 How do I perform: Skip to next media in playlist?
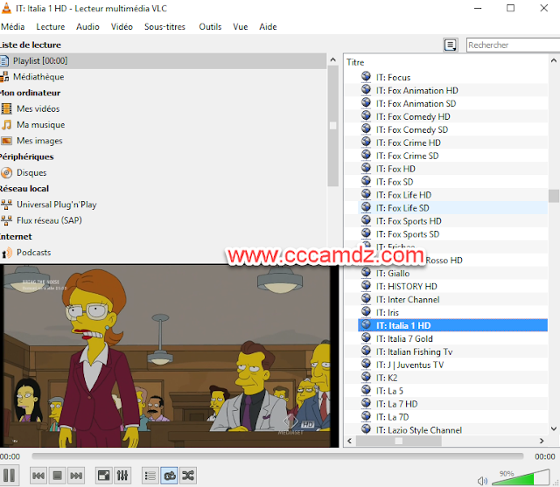click(x=76, y=476)
